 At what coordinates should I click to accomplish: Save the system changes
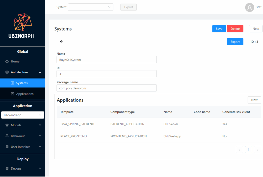tap(219, 29)
